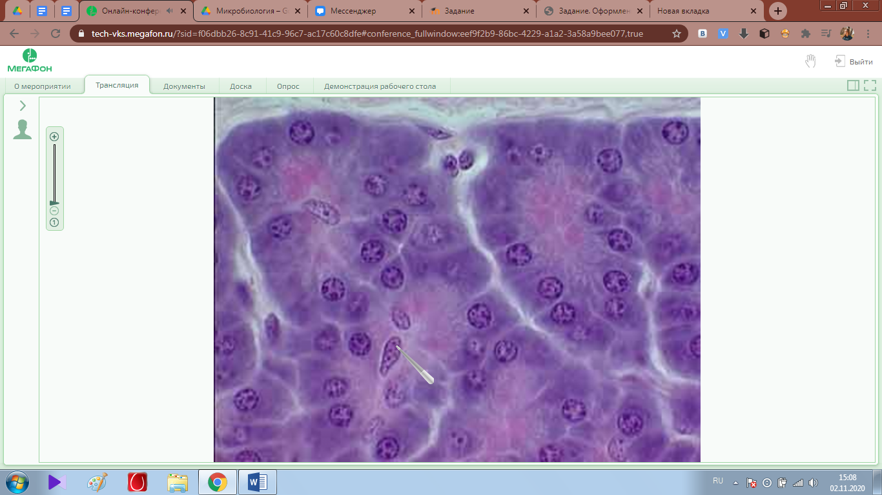Open the Extensions puzzle menu
Screen dimensions: 882x495
pos(805,34)
